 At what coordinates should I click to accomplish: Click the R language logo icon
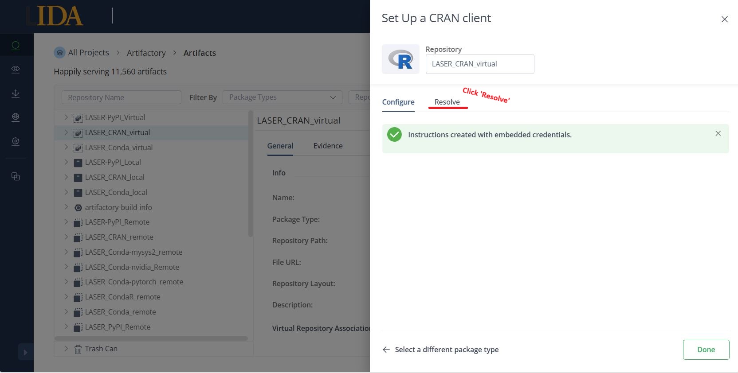[x=400, y=59]
